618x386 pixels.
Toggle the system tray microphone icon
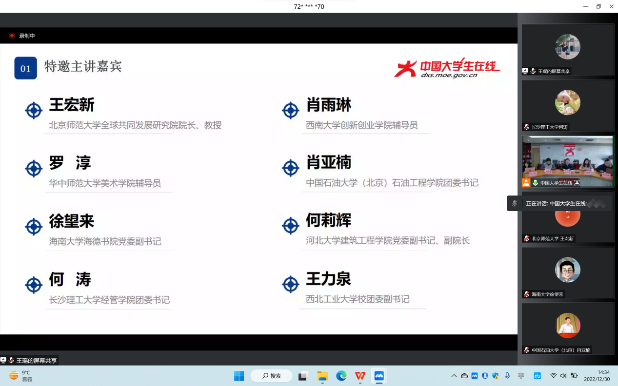pyautogui.click(x=507, y=376)
